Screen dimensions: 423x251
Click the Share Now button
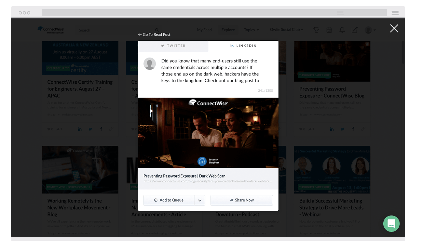point(242,200)
